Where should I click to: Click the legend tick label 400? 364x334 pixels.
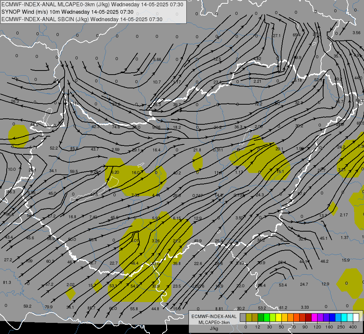(x=353, y=327)
